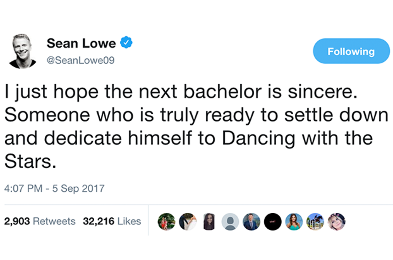This screenshot has height=260, width=393.
Task: Open Sean Lowe's black-and-white profile photo
Action: point(23,51)
